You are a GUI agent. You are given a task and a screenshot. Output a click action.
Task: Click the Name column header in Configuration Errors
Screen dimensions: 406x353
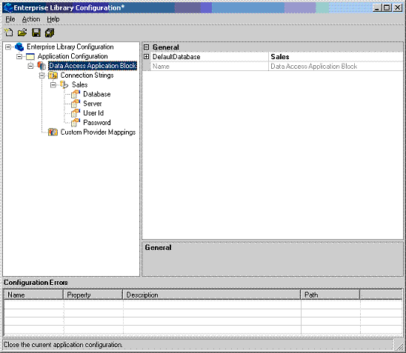click(33, 295)
